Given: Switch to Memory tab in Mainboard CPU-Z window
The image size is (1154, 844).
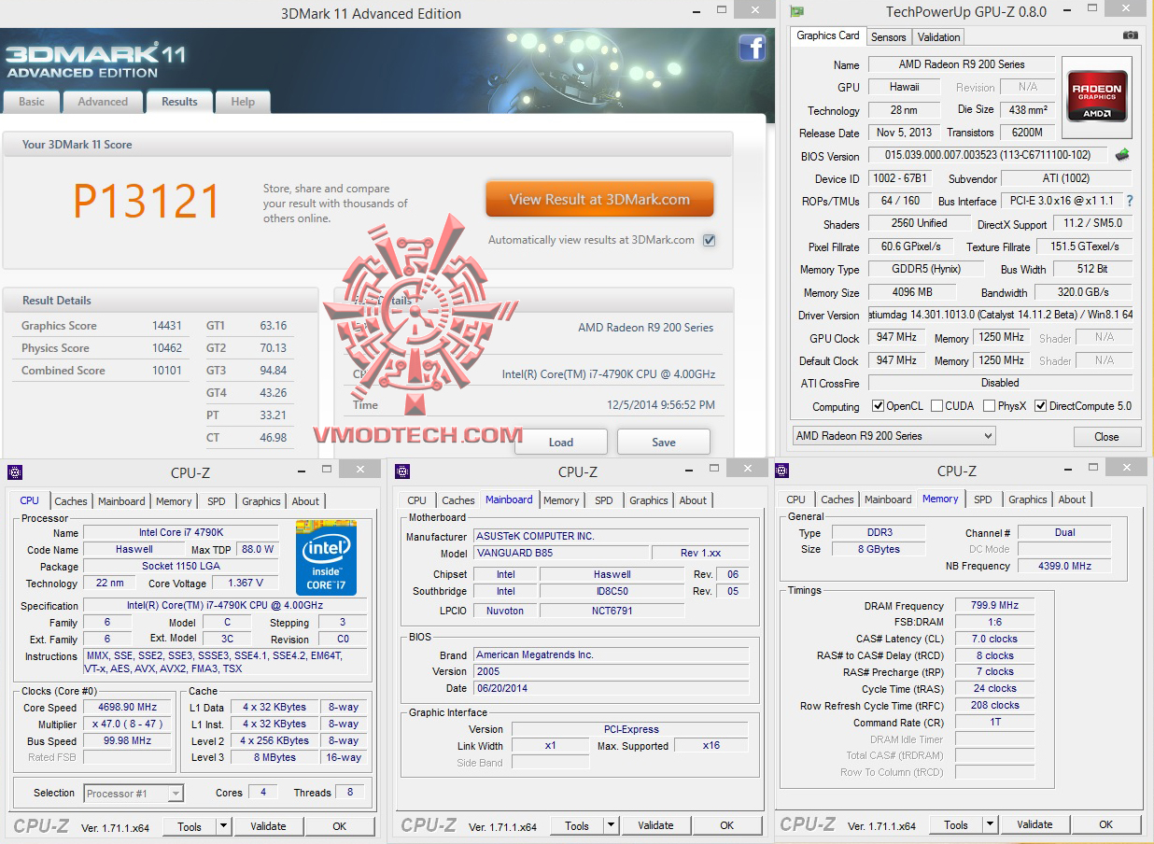Looking at the screenshot, I should 561,500.
